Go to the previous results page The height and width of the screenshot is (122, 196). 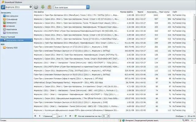(40, 116)
